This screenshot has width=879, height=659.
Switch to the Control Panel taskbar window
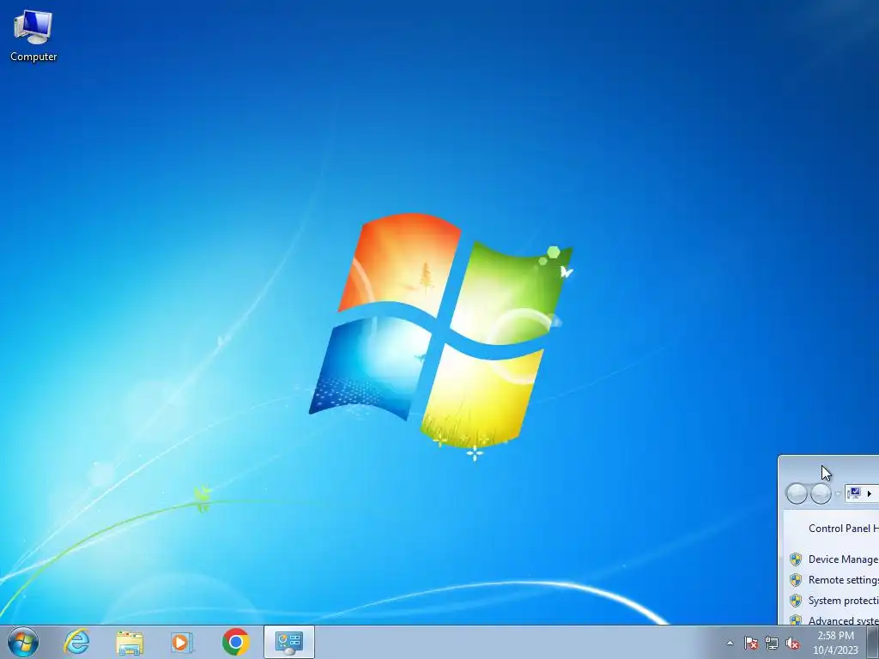tap(288, 642)
